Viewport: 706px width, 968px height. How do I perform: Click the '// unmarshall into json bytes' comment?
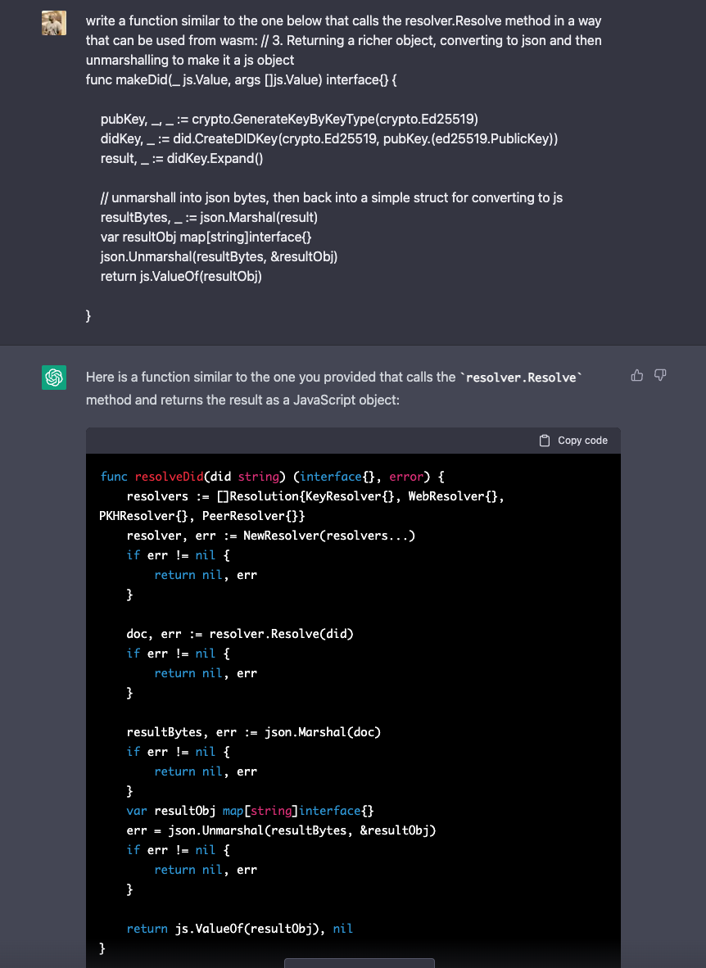331,197
